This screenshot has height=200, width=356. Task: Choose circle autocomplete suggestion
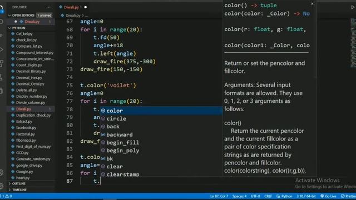161,118
